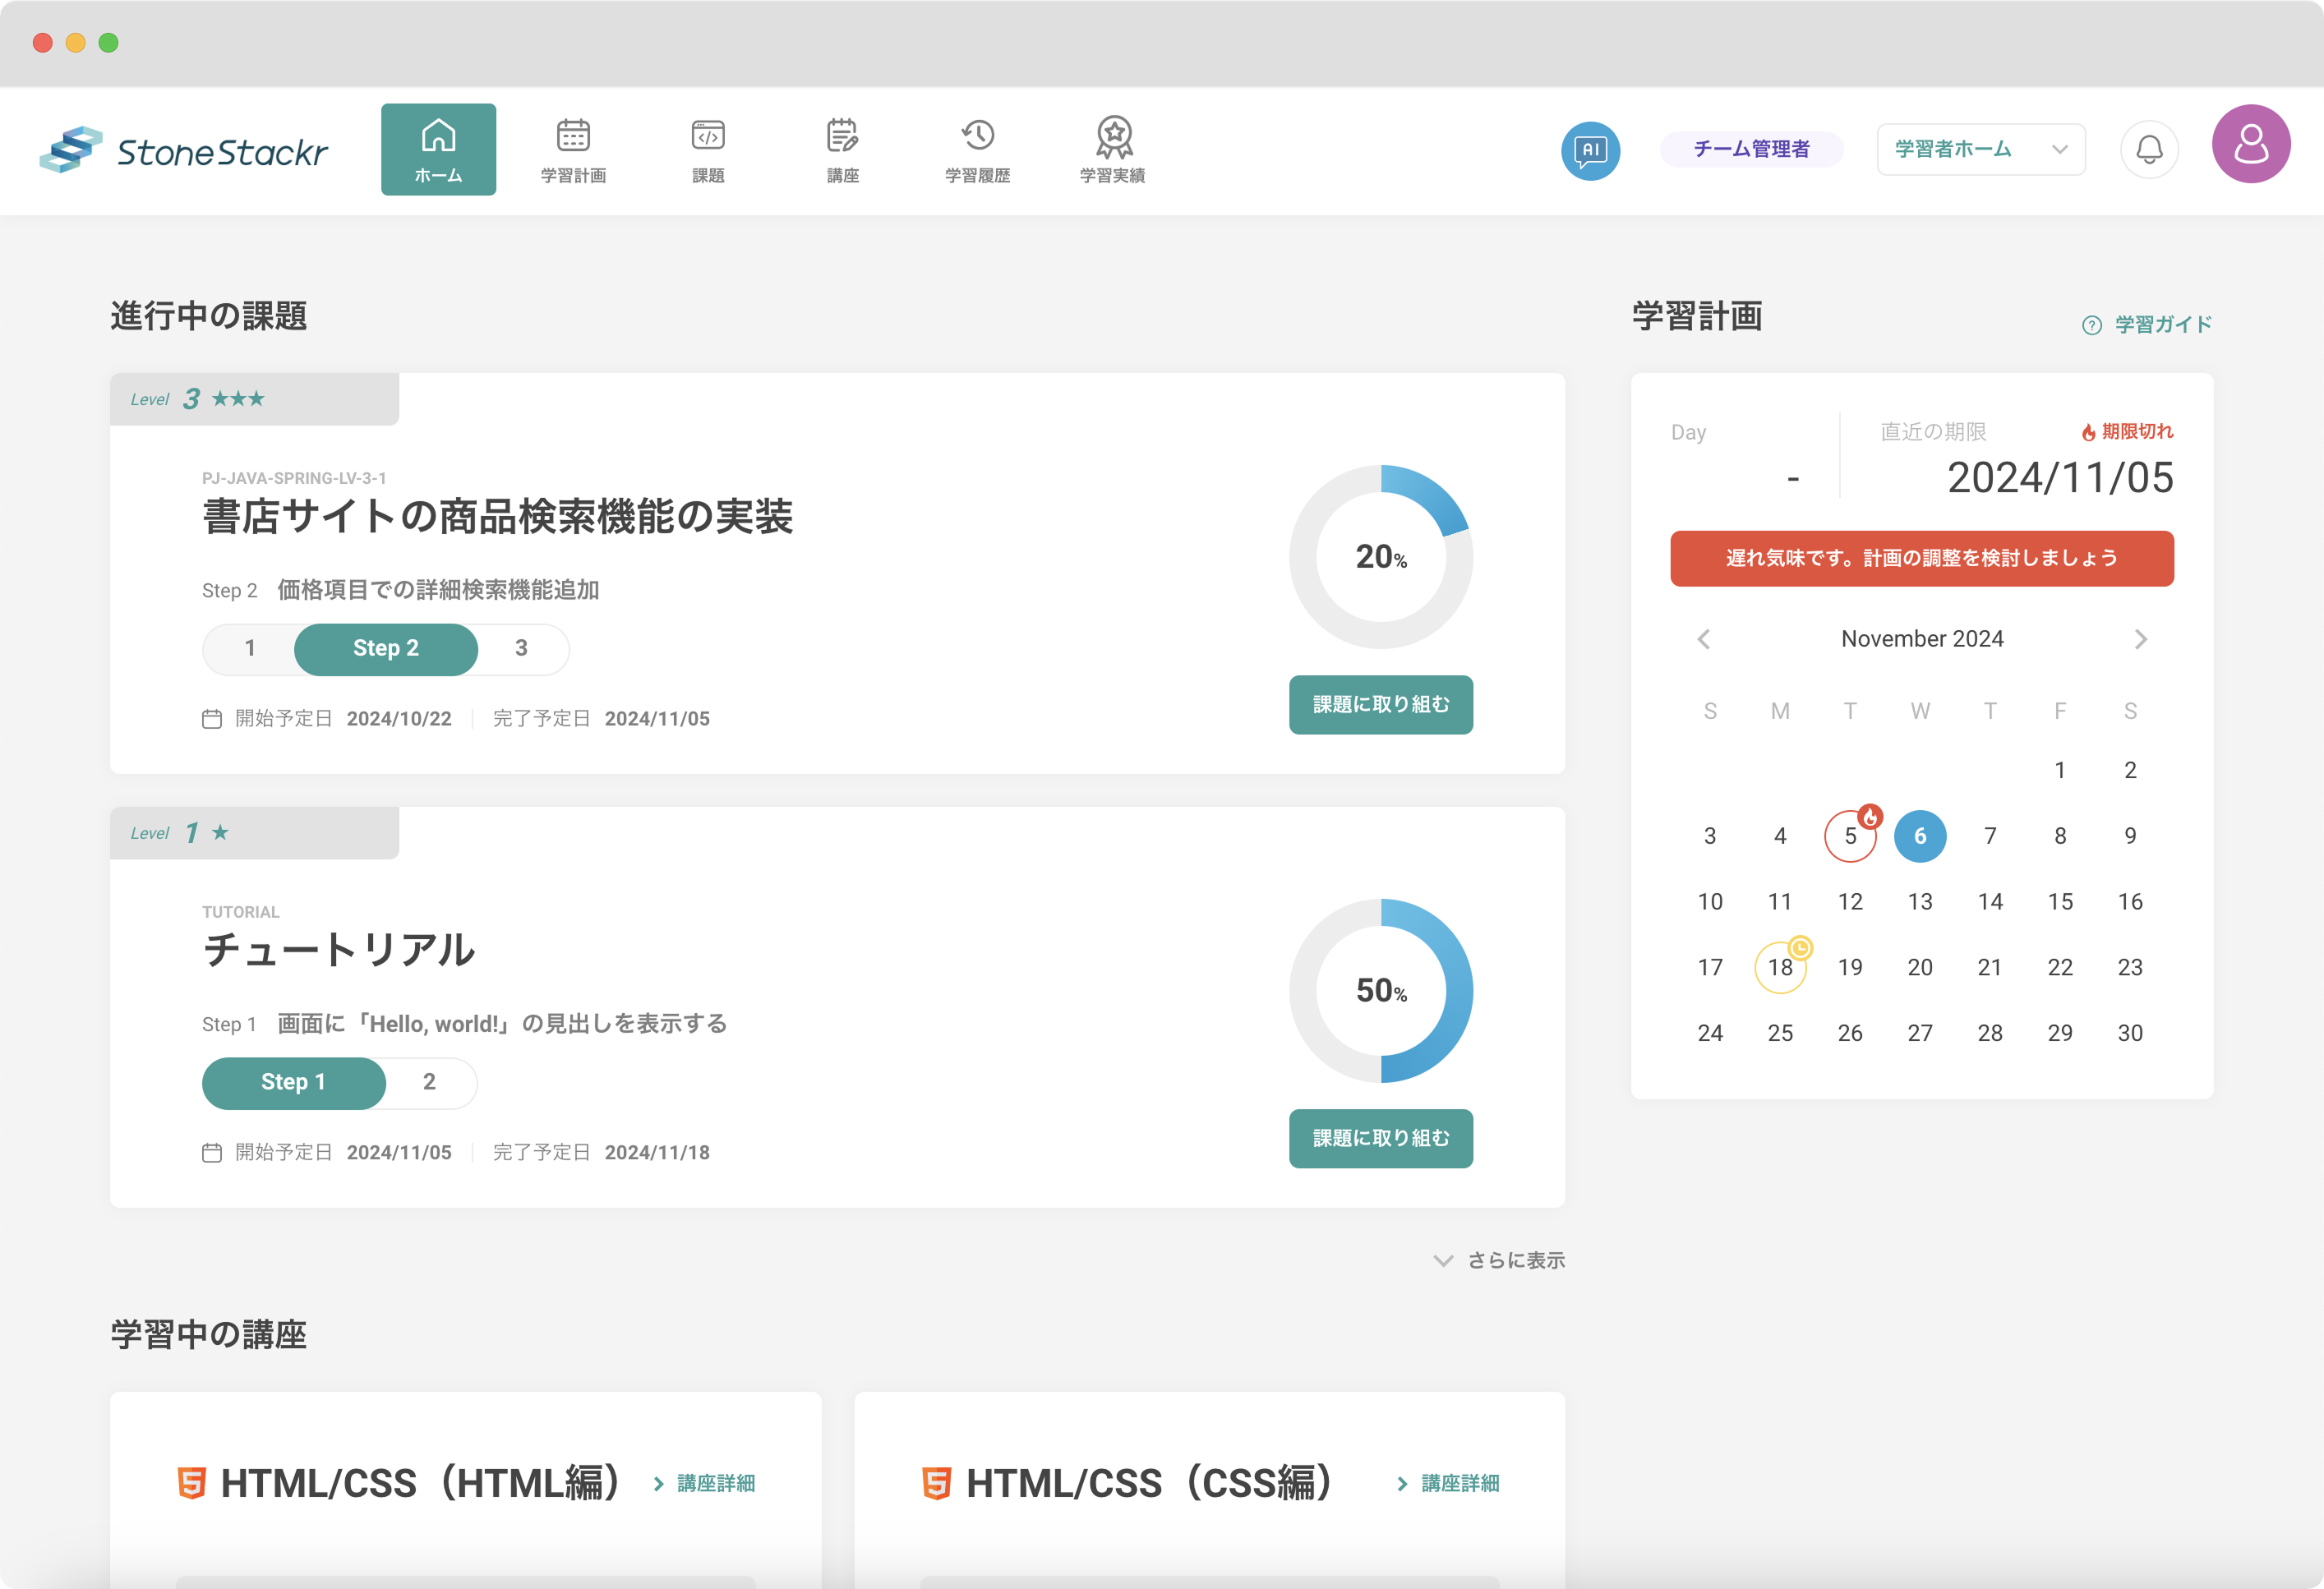Click 課題に取り組む for the tutorial
Screen dimensions: 2324x1589
click(x=1380, y=1138)
